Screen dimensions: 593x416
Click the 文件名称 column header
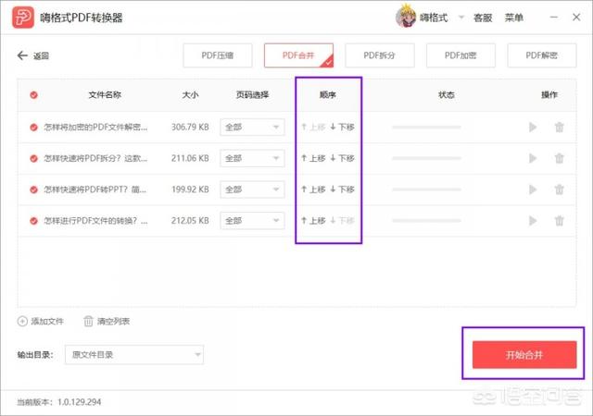click(x=105, y=94)
